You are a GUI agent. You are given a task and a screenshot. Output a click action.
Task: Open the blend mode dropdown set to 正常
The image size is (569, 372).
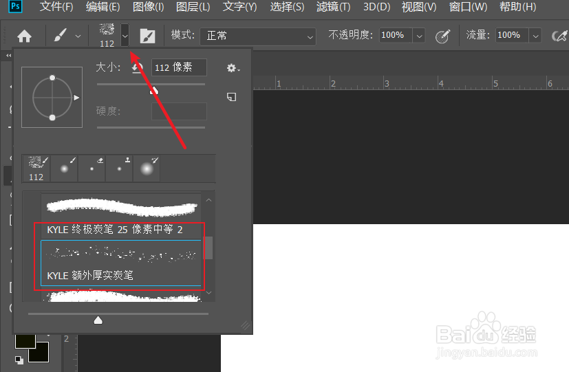(x=257, y=36)
